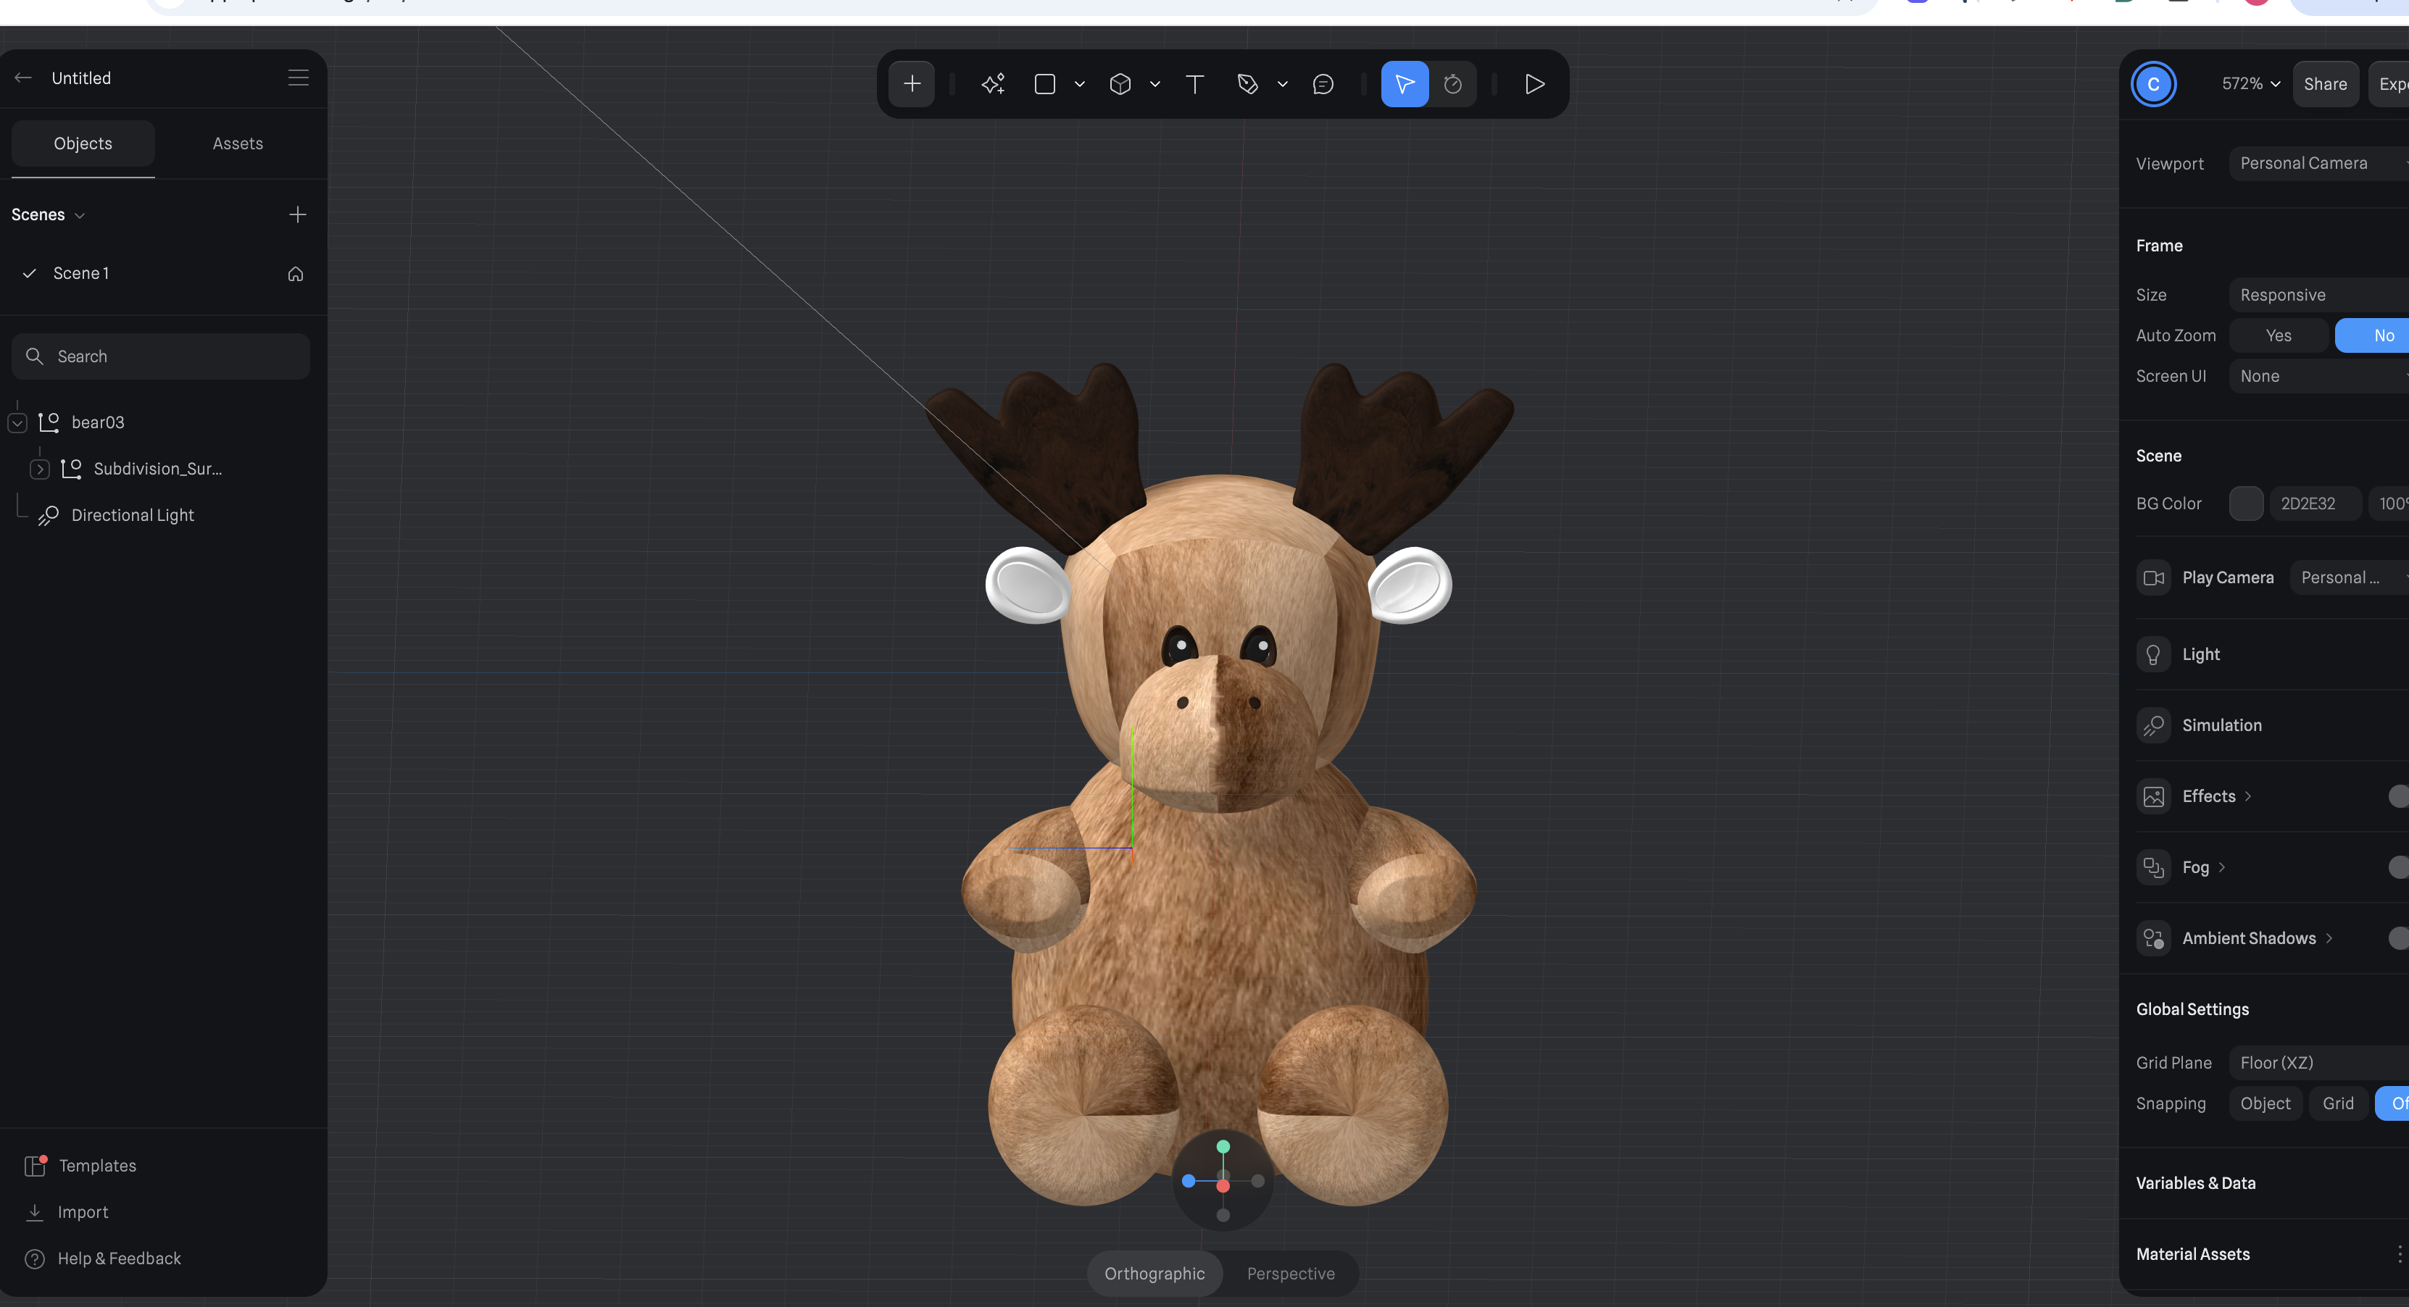Switch to the Assets tab

click(238, 143)
